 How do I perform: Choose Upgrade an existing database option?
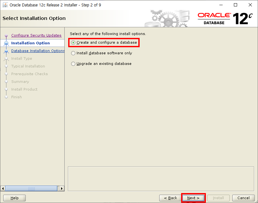click(101, 64)
